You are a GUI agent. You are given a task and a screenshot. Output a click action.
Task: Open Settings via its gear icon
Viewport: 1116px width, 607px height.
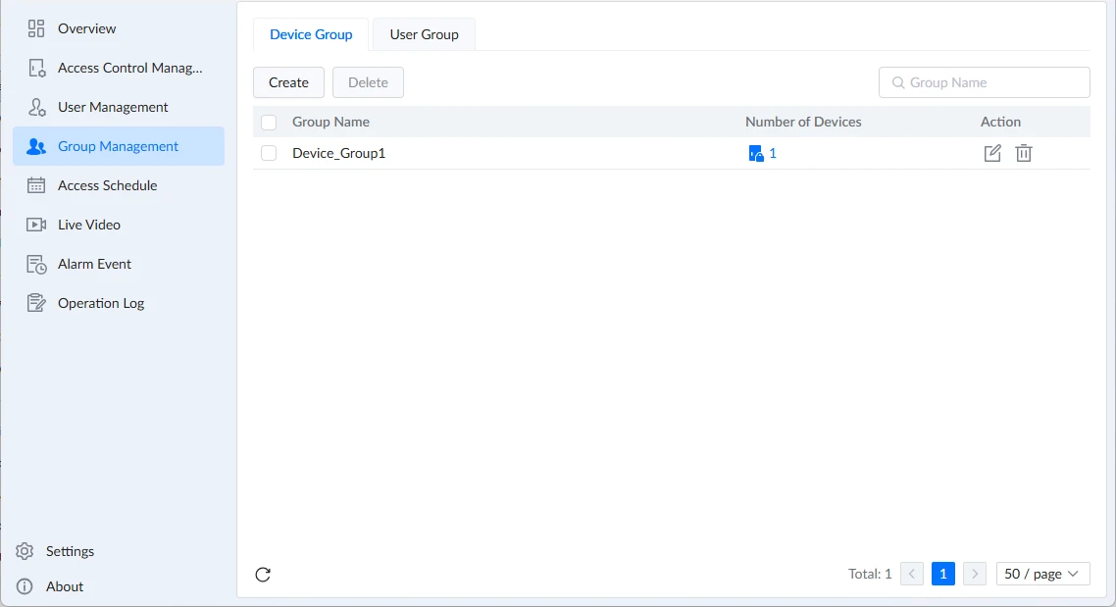click(x=25, y=551)
